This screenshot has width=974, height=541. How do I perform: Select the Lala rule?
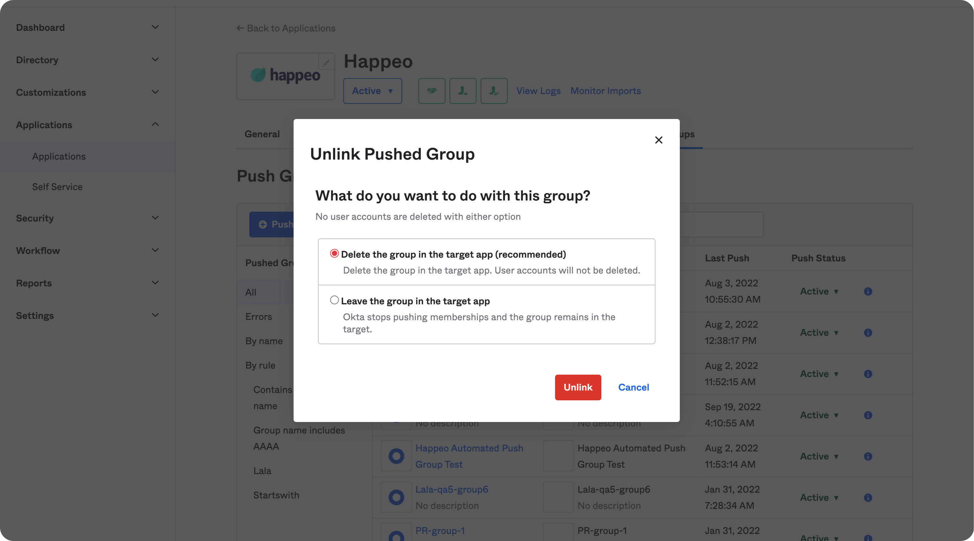262,471
